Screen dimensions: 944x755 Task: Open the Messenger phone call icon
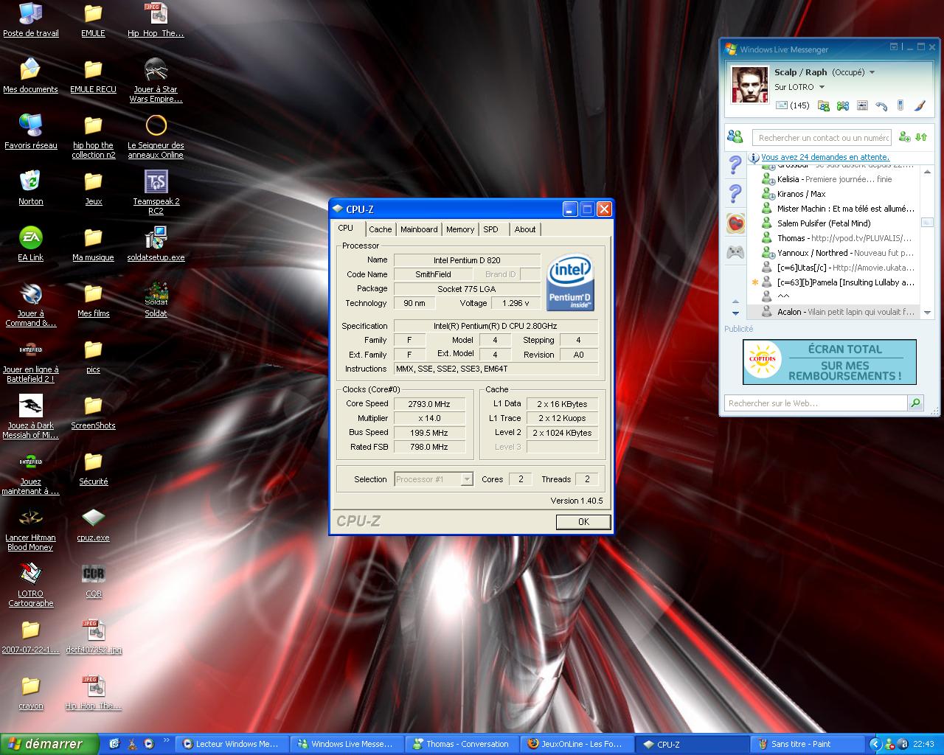(x=881, y=106)
